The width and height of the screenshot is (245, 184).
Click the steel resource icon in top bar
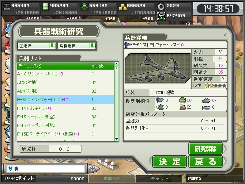pyautogui.click(x=6, y=7)
